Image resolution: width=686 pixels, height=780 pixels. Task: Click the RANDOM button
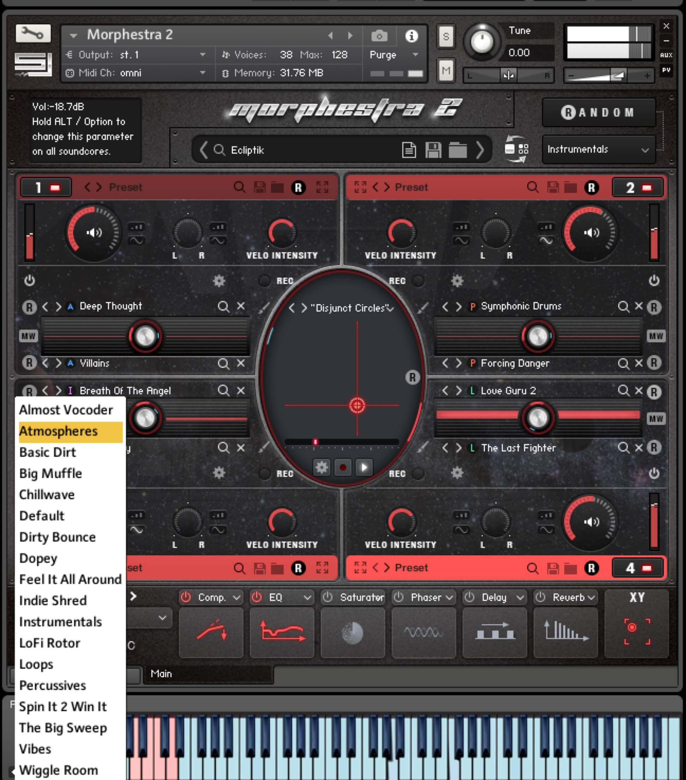tap(598, 112)
